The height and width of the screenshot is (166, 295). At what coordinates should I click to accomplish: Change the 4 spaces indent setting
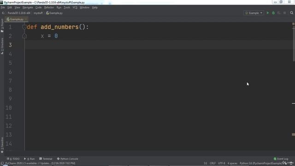point(232,163)
